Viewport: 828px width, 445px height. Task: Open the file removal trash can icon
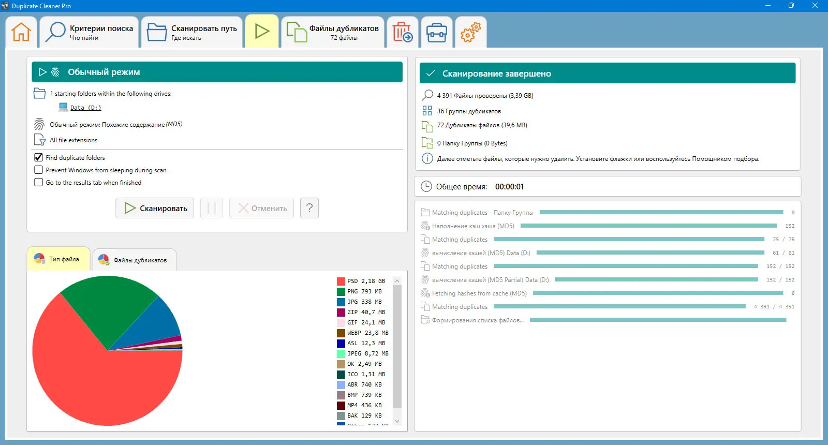coord(402,32)
